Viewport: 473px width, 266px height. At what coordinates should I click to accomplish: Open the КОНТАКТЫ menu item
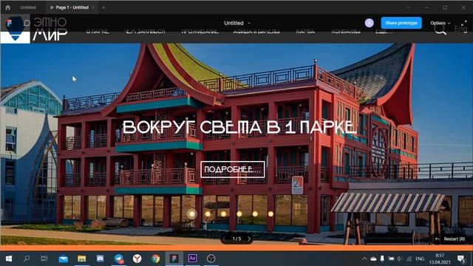coord(346,31)
